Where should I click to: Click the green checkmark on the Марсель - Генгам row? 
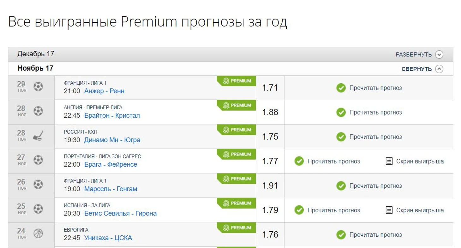click(x=341, y=186)
